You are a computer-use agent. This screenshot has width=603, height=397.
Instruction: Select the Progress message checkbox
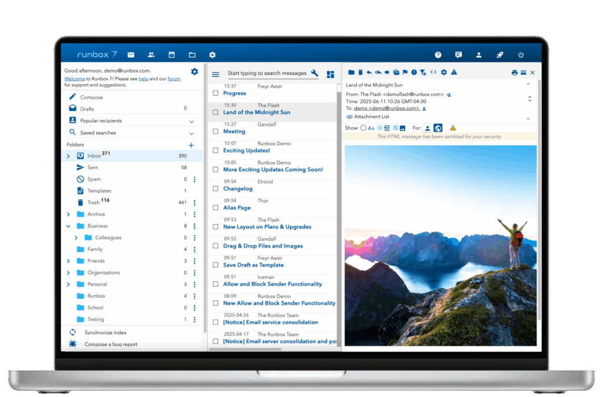coord(216,94)
